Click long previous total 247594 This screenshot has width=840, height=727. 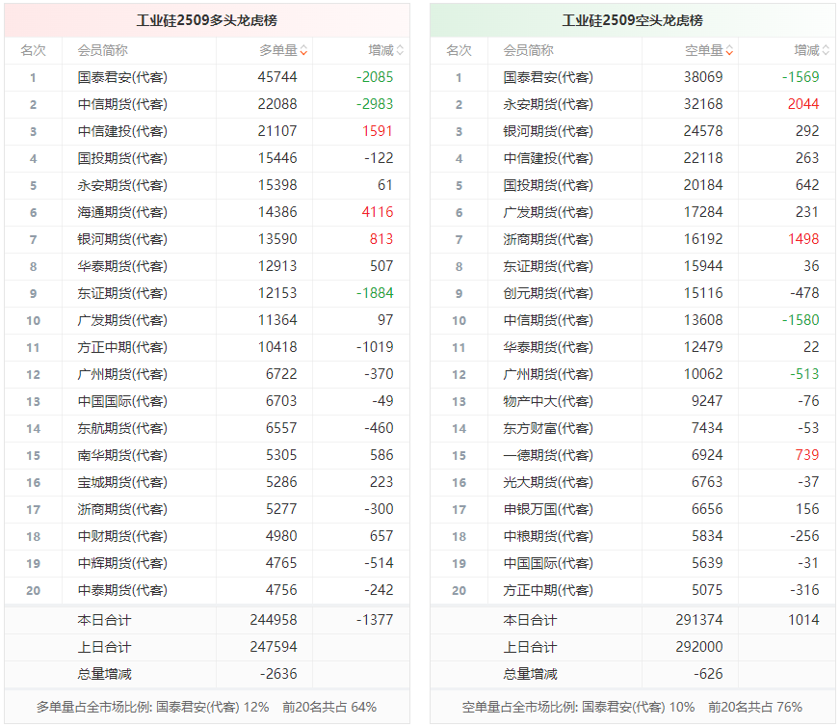(274, 647)
